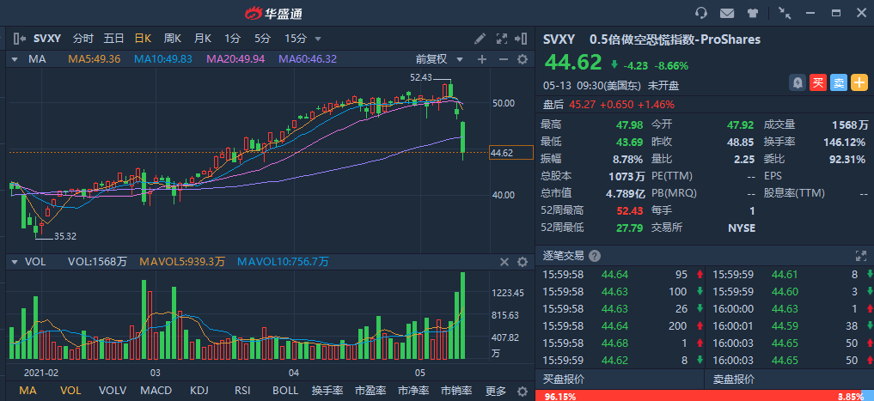Switch to compact window mode with the arrows icon
Image resolution: width=874 pixels, height=401 pixels.
pos(785,13)
